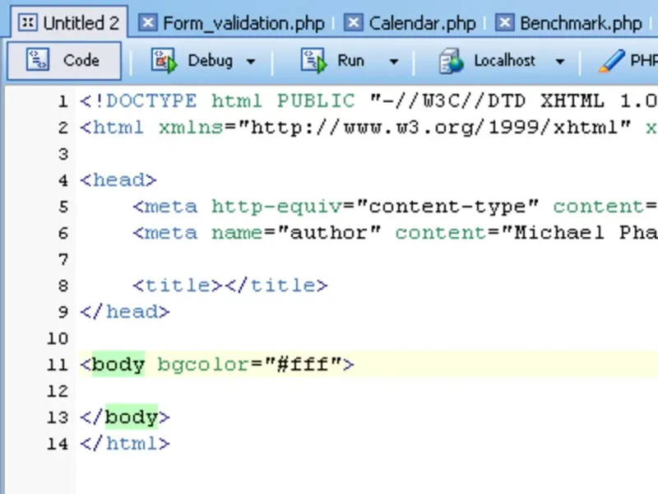Viewport: 658px width, 494px height.
Task: Click the bgcolor attribute on line 11
Action: 203,365
